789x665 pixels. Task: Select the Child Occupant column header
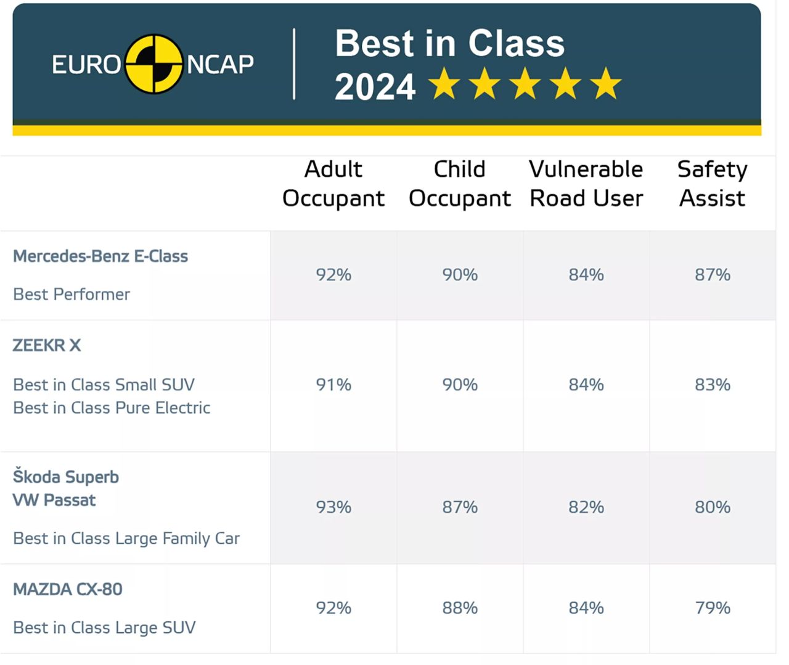[460, 184]
